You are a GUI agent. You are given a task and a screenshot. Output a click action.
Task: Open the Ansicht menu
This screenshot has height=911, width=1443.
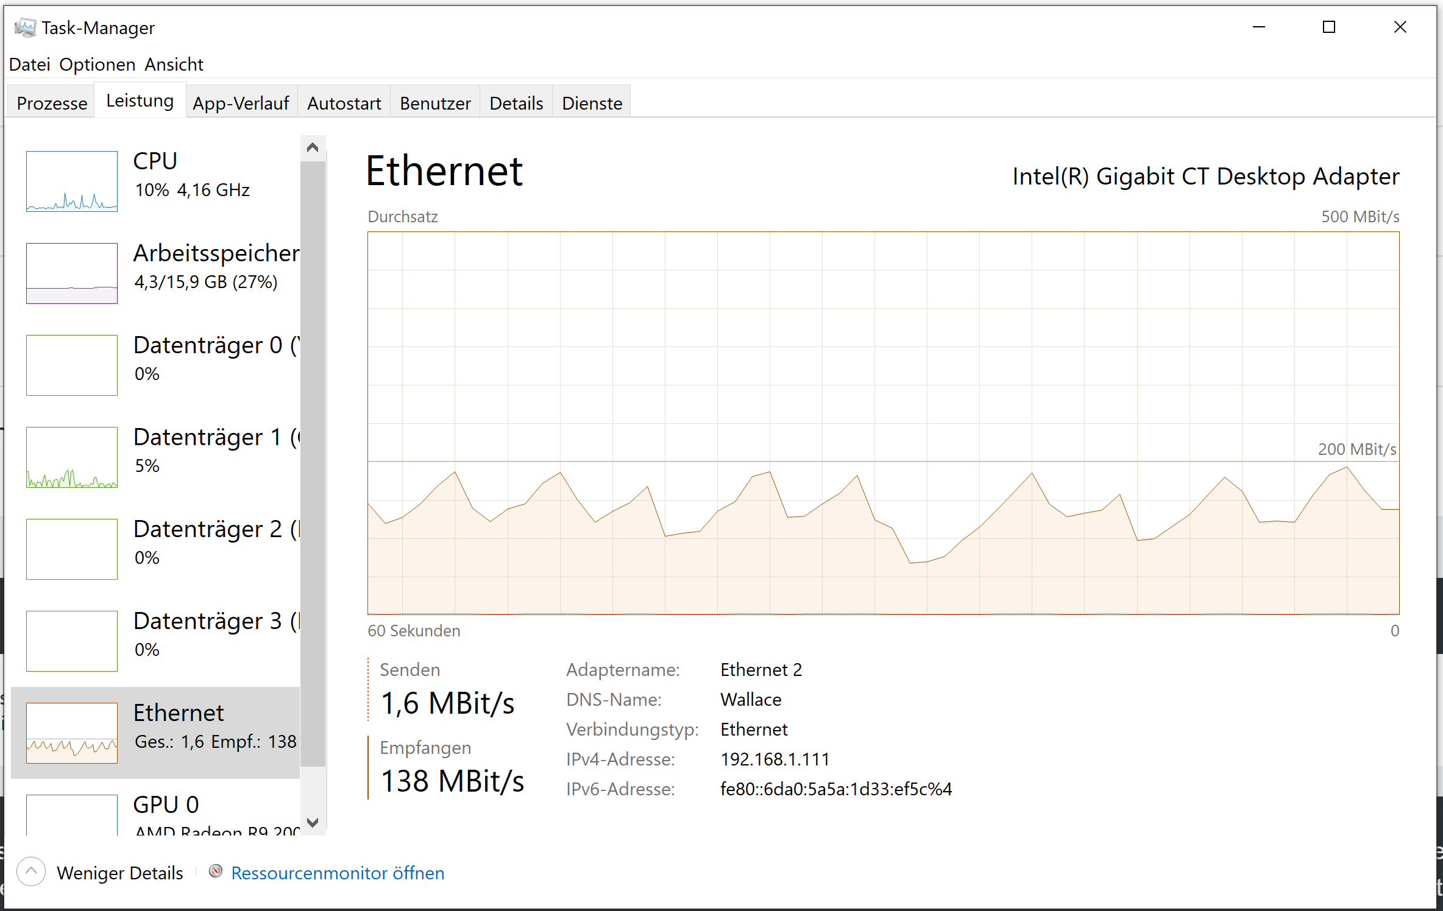click(174, 64)
